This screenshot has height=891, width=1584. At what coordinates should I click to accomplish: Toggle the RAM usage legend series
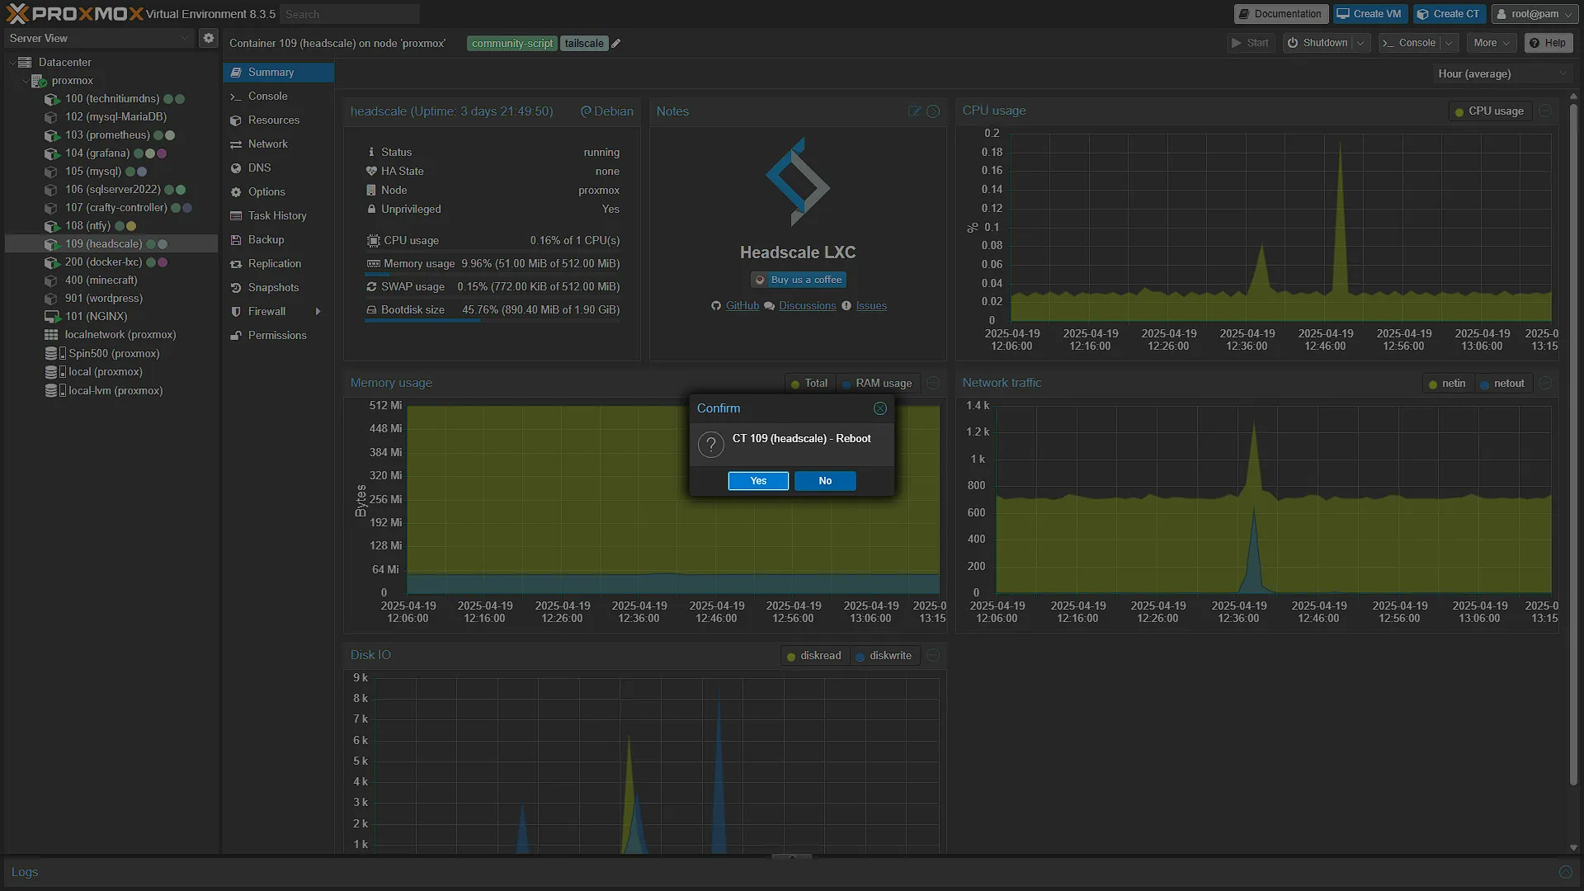pos(877,384)
